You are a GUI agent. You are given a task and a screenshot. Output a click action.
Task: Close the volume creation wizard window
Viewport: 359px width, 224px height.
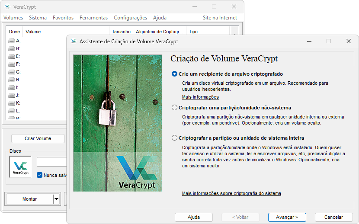click(x=349, y=41)
